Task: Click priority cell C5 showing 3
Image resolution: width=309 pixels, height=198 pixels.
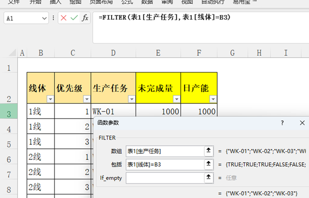Action: pyautogui.click(x=73, y=141)
